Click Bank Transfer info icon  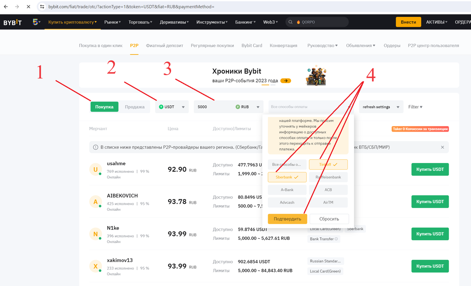336,239
